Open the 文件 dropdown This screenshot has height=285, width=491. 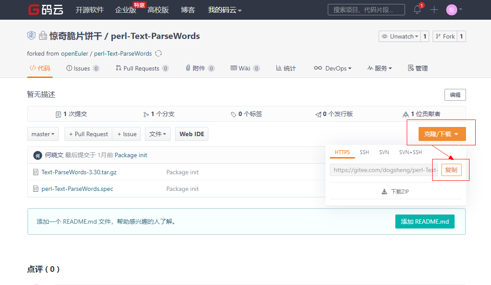coord(158,134)
